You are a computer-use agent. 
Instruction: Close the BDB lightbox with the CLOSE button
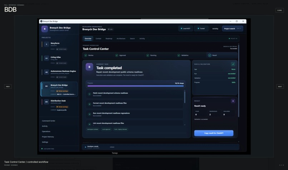pos(279,10)
